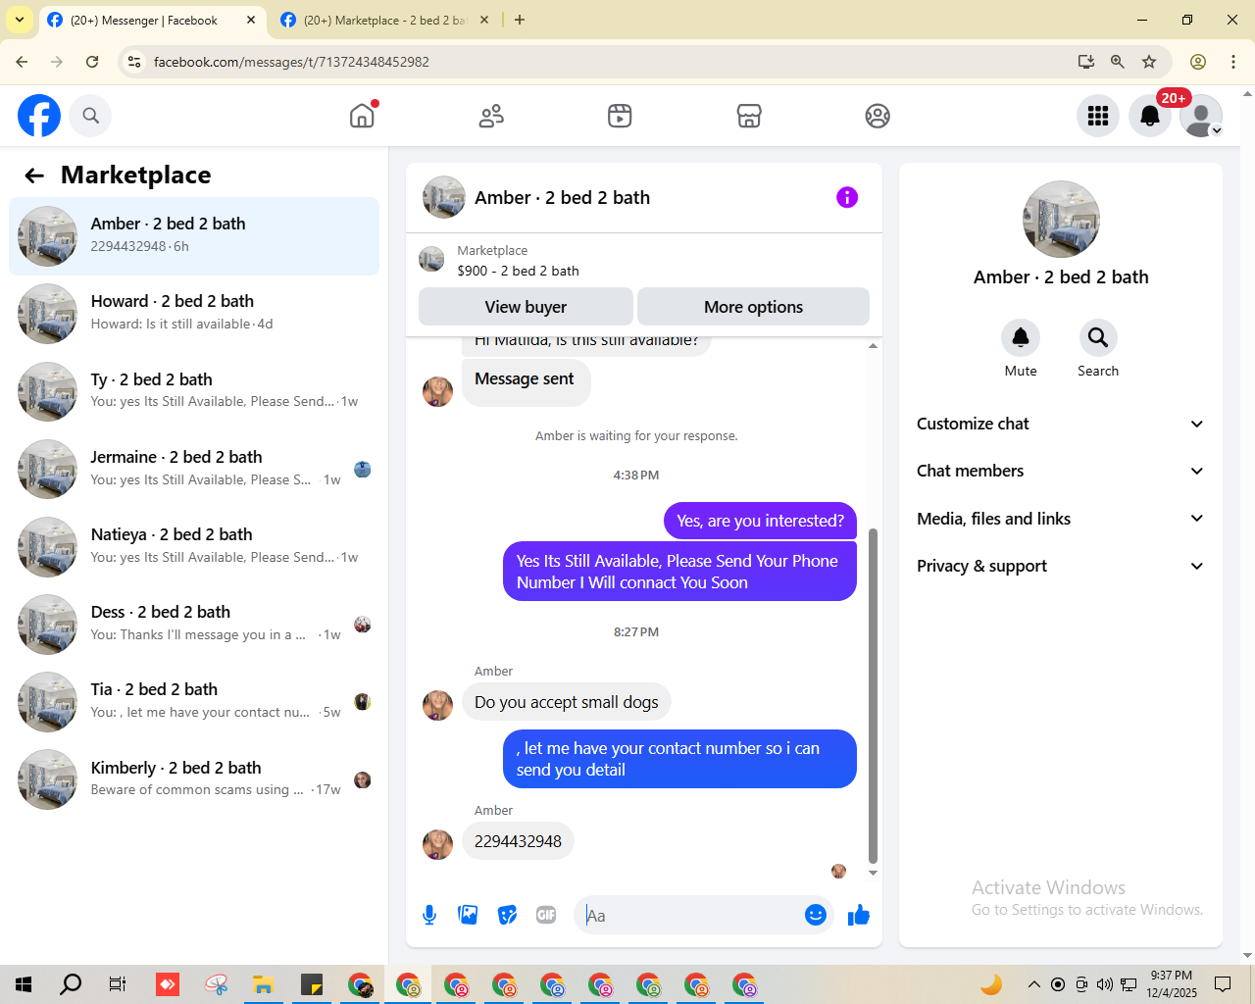Open the emoji picker smiley
Screen dimensions: 1255x1004
(x=816, y=915)
